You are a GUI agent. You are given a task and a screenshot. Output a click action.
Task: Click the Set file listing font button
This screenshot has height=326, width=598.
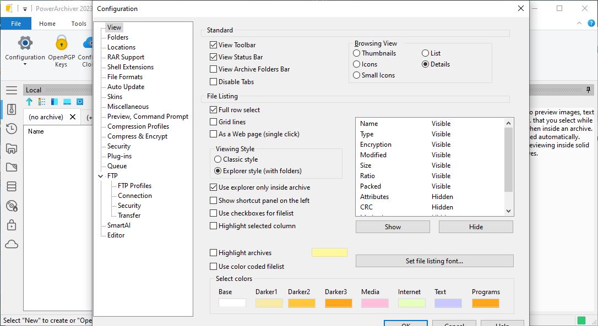click(x=434, y=261)
